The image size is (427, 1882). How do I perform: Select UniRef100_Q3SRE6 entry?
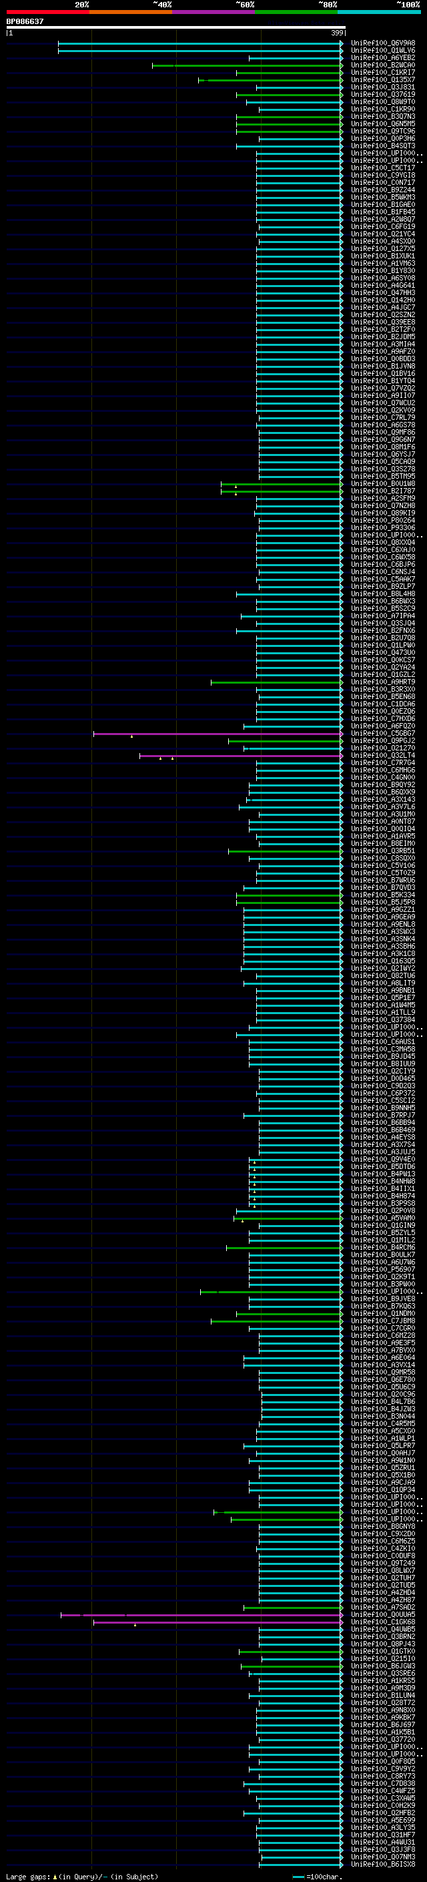(x=383, y=1673)
